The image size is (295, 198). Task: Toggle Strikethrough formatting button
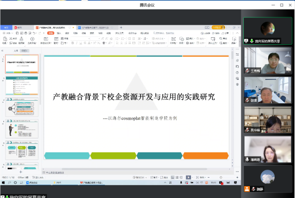click(86, 43)
